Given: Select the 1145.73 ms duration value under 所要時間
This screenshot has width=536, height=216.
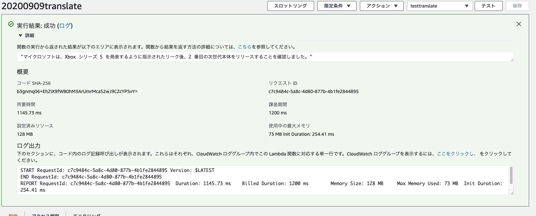Looking at the screenshot, I should tap(29, 113).
